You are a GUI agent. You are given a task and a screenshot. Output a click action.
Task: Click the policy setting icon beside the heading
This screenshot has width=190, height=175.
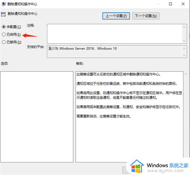click(x=3, y=14)
